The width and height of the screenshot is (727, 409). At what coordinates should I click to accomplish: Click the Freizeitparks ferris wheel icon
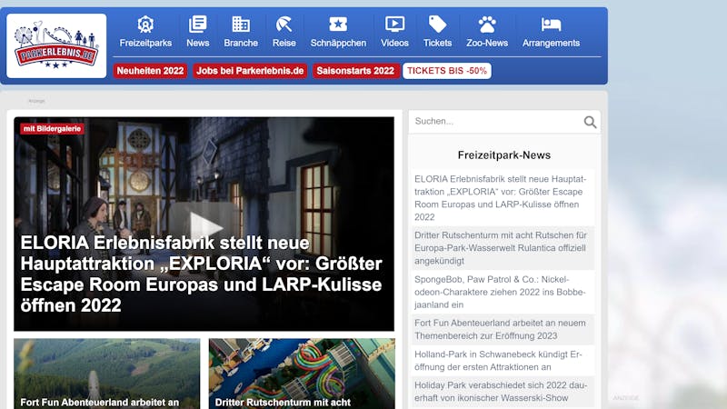click(145, 25)
